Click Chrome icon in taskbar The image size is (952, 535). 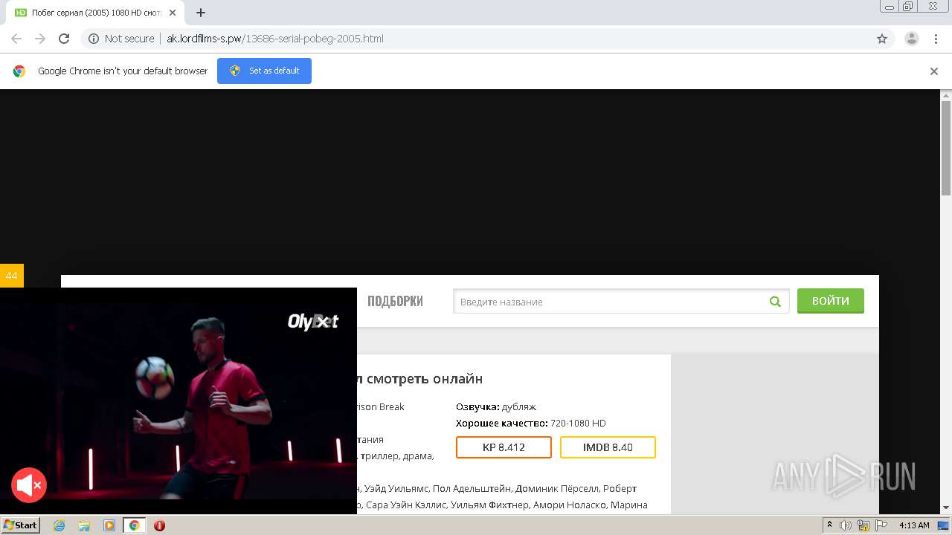[x=135, y=525]
